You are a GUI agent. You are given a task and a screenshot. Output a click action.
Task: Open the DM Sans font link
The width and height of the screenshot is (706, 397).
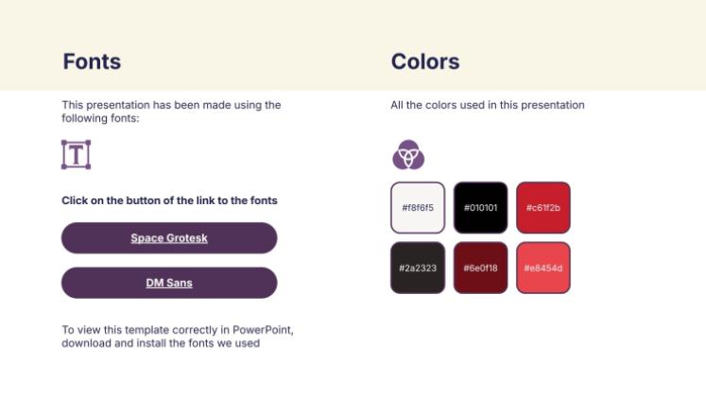tap(169, 283)
